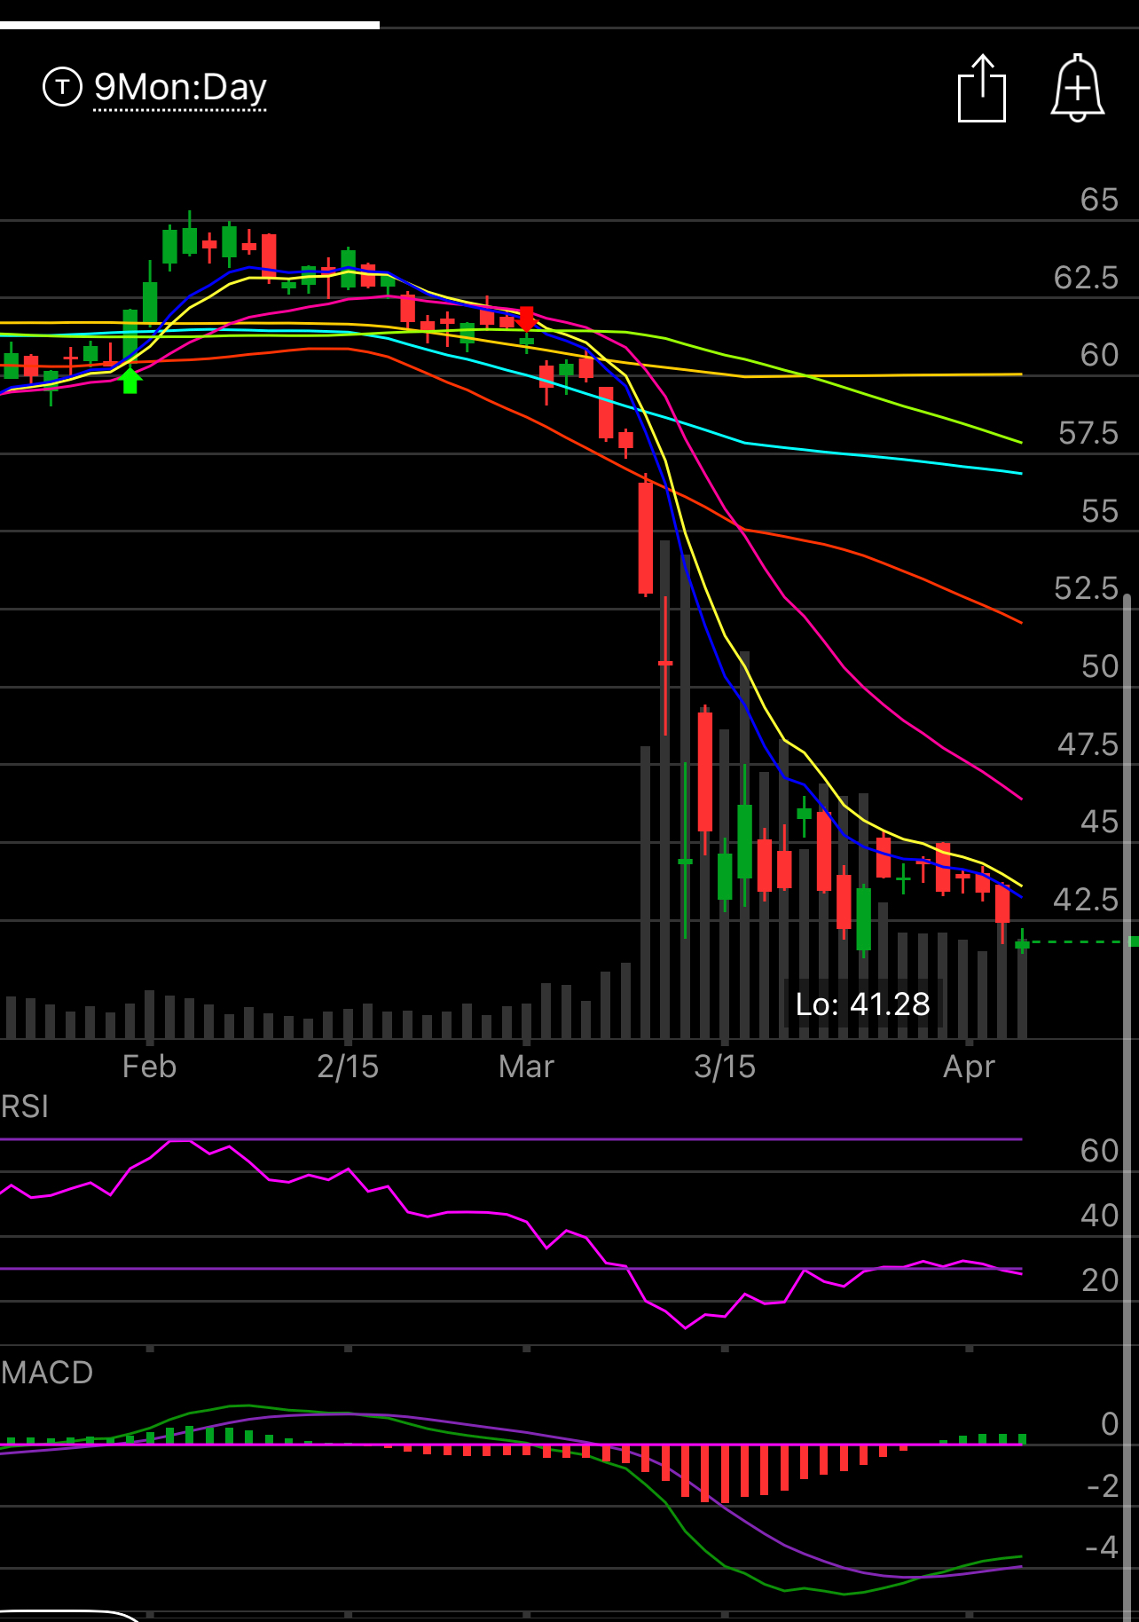Image resolution: width=1139 pixels, height=1622 pixels.
Task: Tap the Apr date label
Action: click(x=969, y=1066)
